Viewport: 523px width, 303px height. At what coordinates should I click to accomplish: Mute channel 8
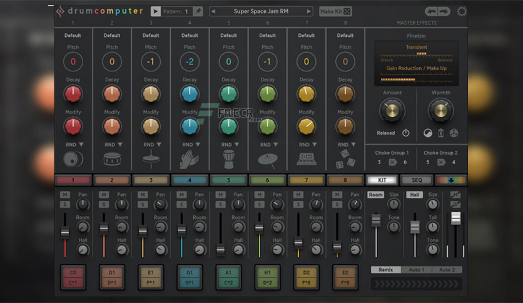pyautogui.click(x=337, y=195)
